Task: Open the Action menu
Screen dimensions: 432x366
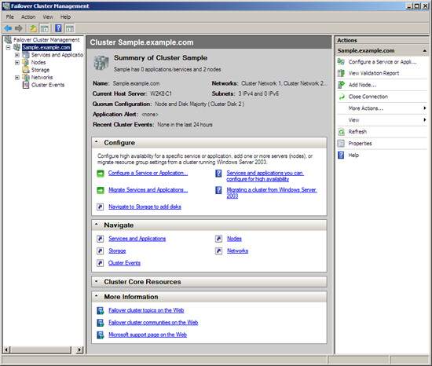Action: tap(28, 17)
